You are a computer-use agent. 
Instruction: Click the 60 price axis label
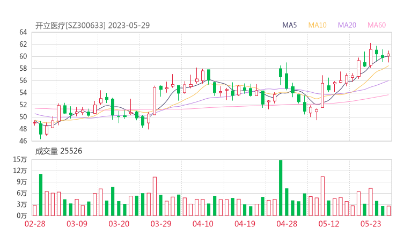coord(23,56)
